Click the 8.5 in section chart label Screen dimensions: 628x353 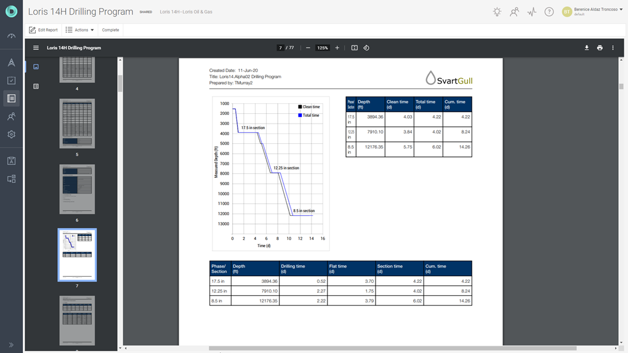coord(304,211)
